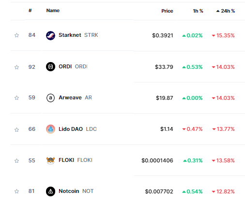Add Starknet to watchlist with star
This screenshot has width=245, height=206.
[x=16, y=35]
